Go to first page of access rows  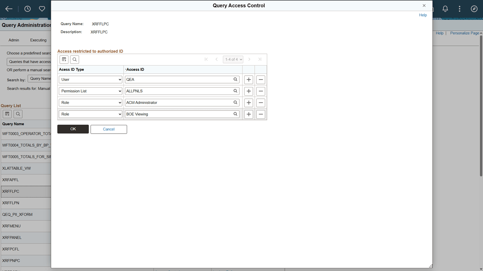pos(206,59)
